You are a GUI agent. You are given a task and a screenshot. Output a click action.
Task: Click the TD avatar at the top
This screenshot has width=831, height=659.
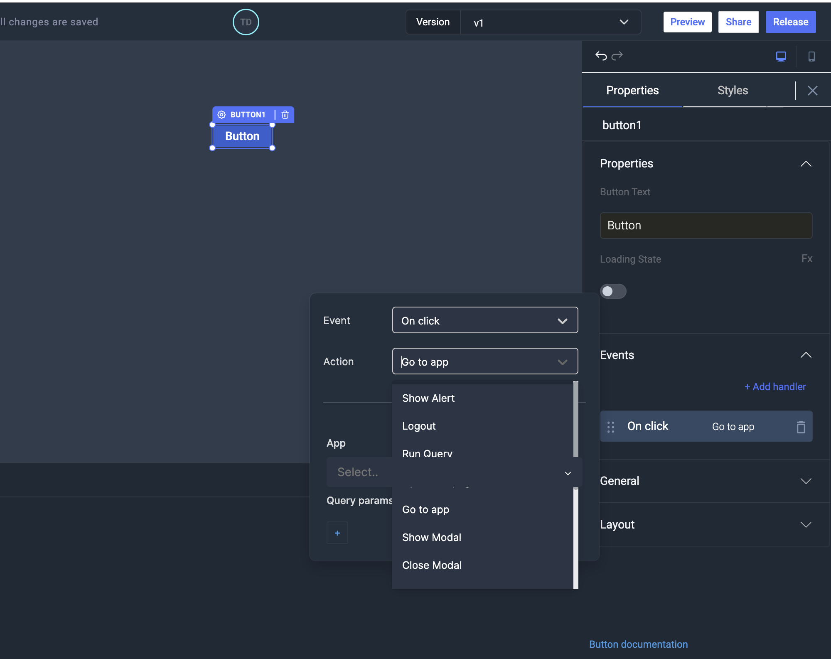[246, 22]
